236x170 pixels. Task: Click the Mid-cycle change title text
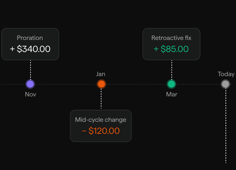[101, 120]
